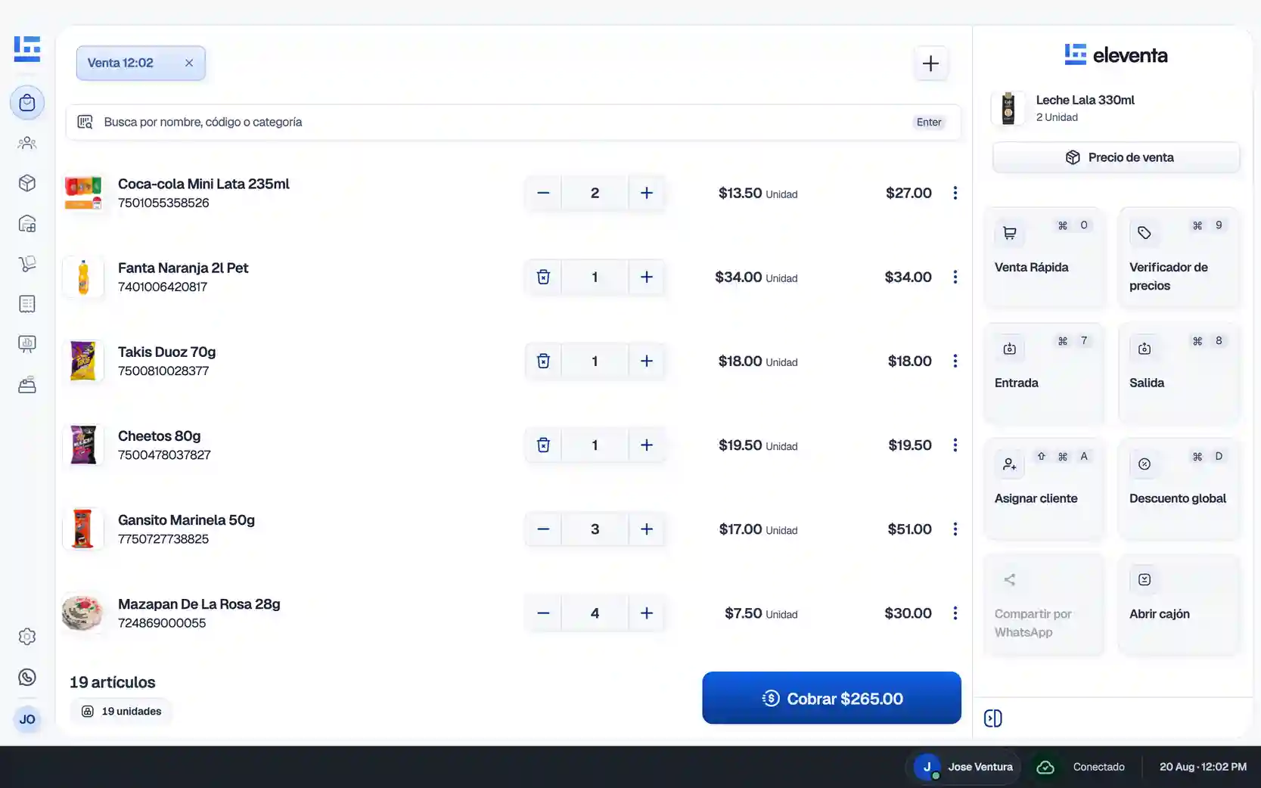Click the JO user avatar
The height and width of the screenshot is (788, 1261).
(x=27, y=719)
